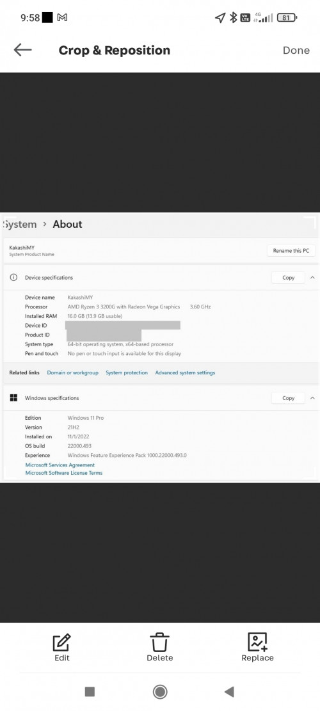Open the Edit tool
The height and width of the screenshot is (711, 320).
[62, 648]
